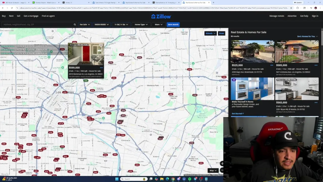The image size is (323, 182).
Task: Go back in browser history
Action: pos(3,8)
